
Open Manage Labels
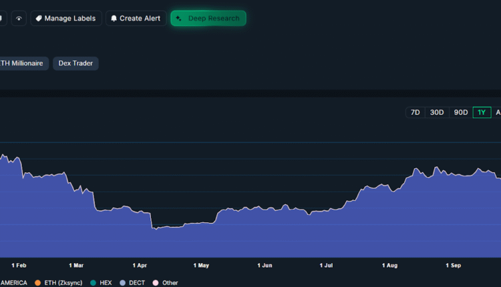[67, 19]
